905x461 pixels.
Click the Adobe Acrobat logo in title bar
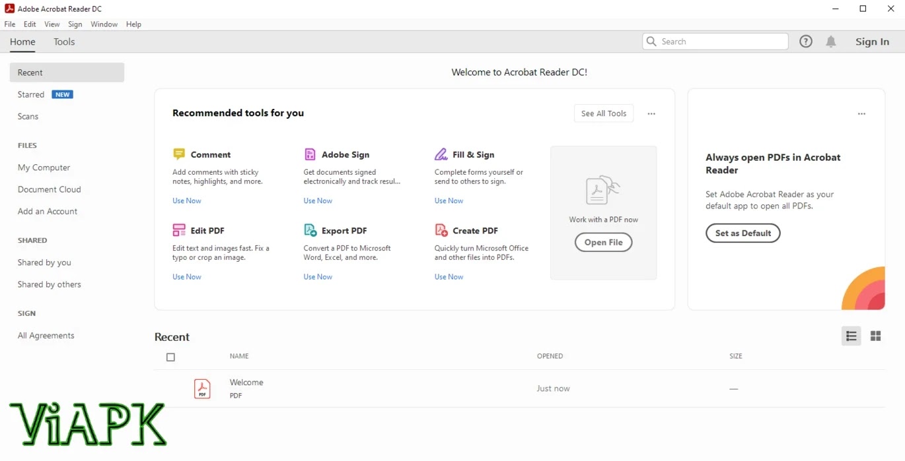click(x=10, y=9)
